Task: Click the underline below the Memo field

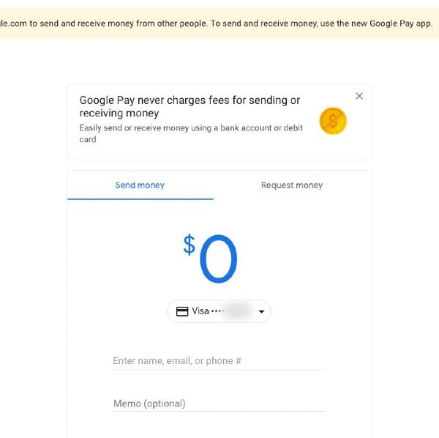Action: coord(219,412)
